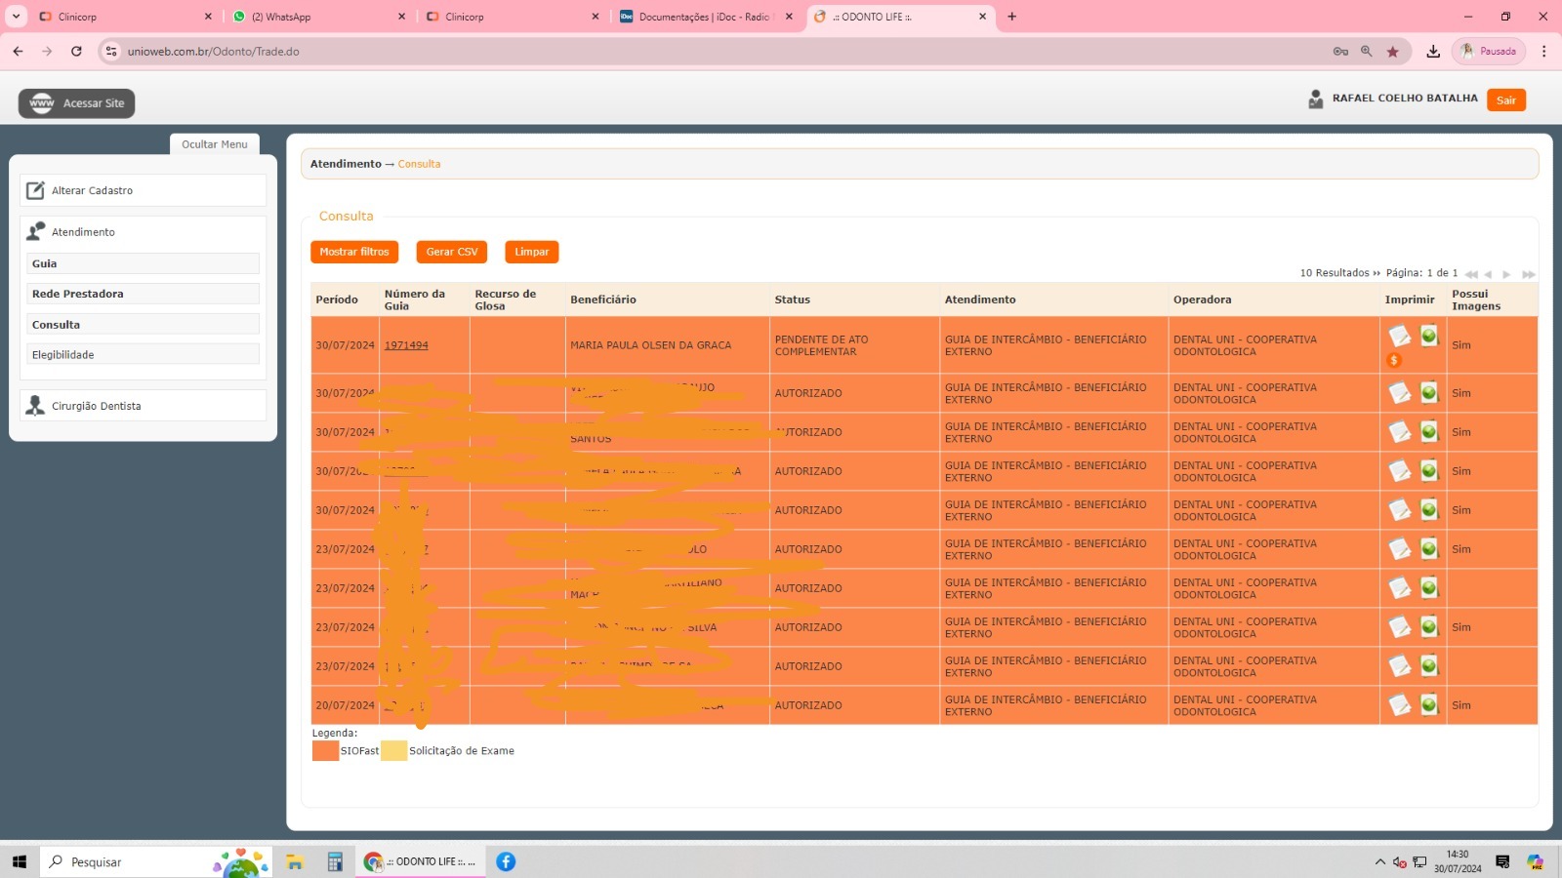
Task: Click notepad print icon for guia 1971494
Action: pyautogui.click(x=1400, y=337)
